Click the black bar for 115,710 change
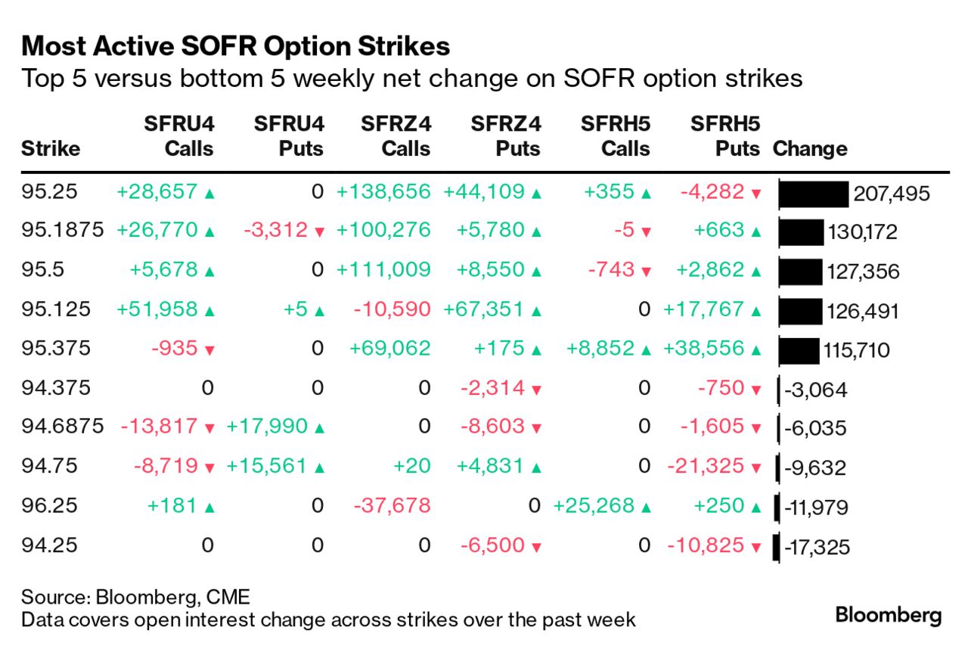The image size is (971, 649). 799,350
